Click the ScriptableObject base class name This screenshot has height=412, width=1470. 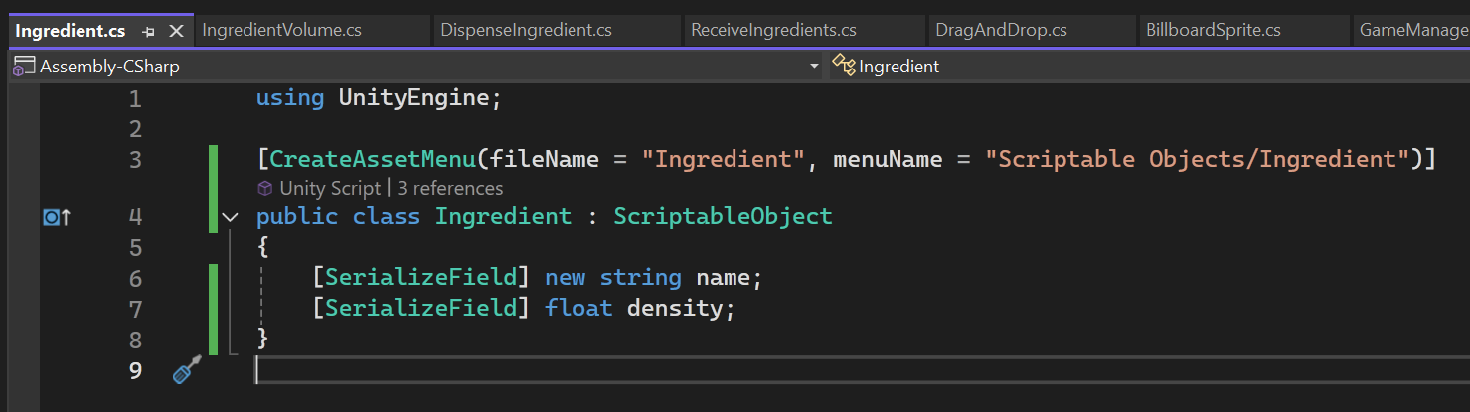click(723, 216)
